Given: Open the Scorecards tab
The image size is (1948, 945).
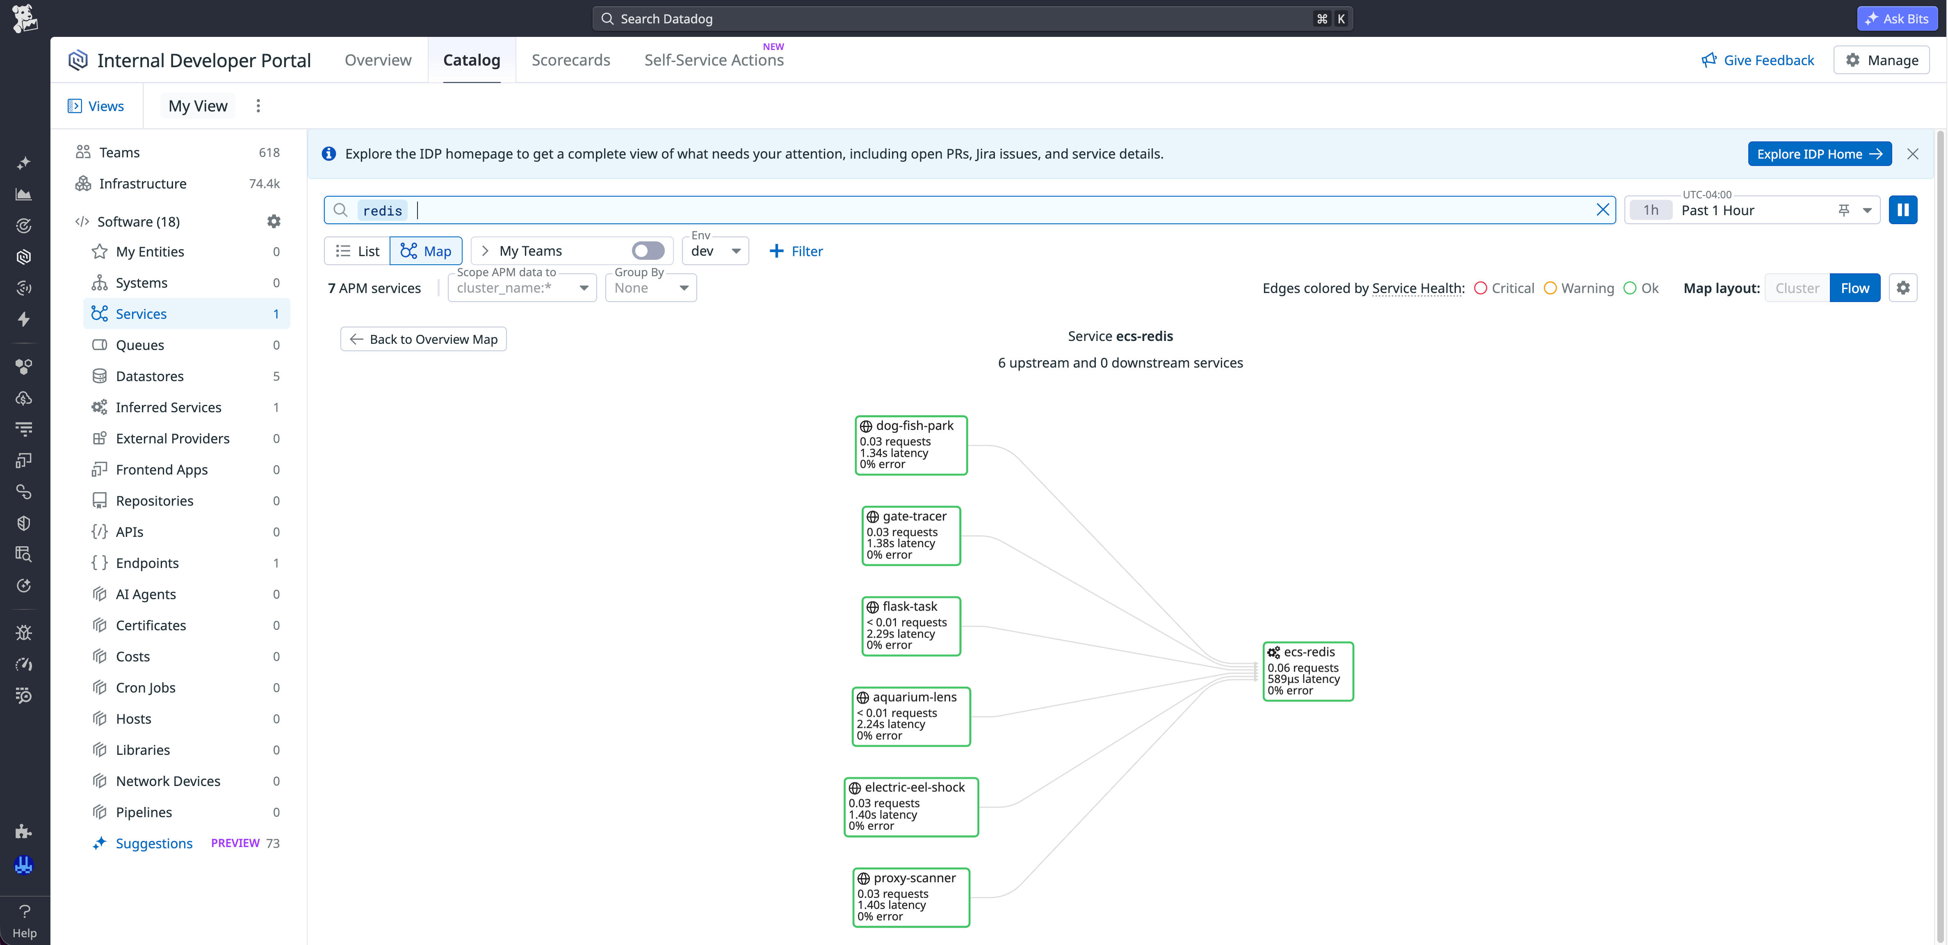Looking at the screenshot, I should [571, 60].
